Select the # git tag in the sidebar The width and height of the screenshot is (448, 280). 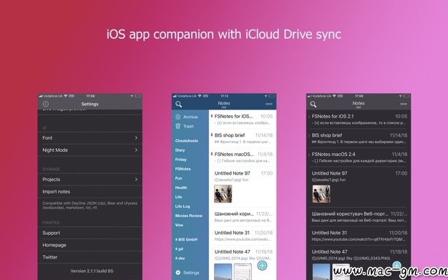tap(179, 248)
